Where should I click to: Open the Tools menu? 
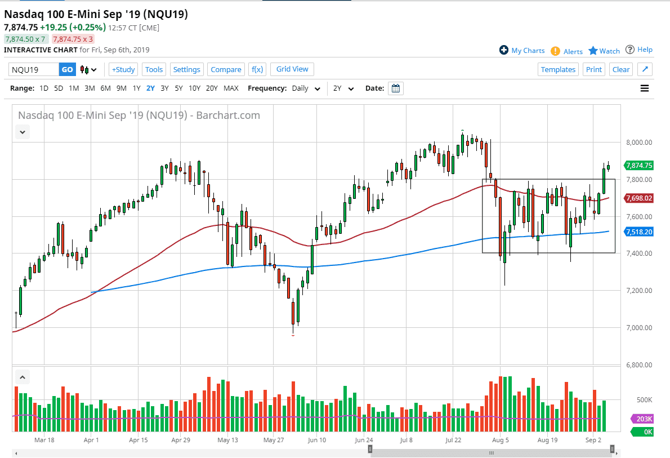(154, 69)
